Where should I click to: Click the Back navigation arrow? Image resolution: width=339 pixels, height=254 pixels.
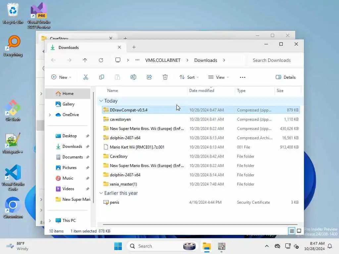[x=53, y=60]
